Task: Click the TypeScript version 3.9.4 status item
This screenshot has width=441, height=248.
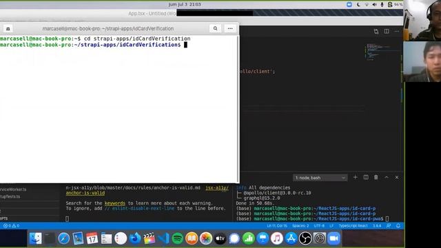Action: (377, 226)
